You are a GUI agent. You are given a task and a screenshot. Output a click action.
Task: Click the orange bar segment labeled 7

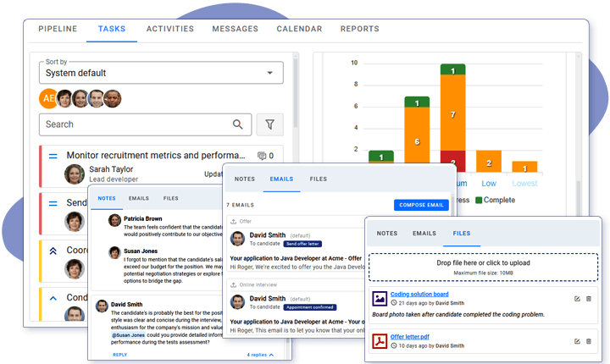(452, 113)
